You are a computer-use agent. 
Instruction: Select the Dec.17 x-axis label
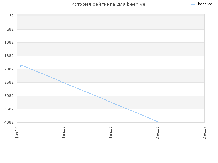tap(204, 133)
